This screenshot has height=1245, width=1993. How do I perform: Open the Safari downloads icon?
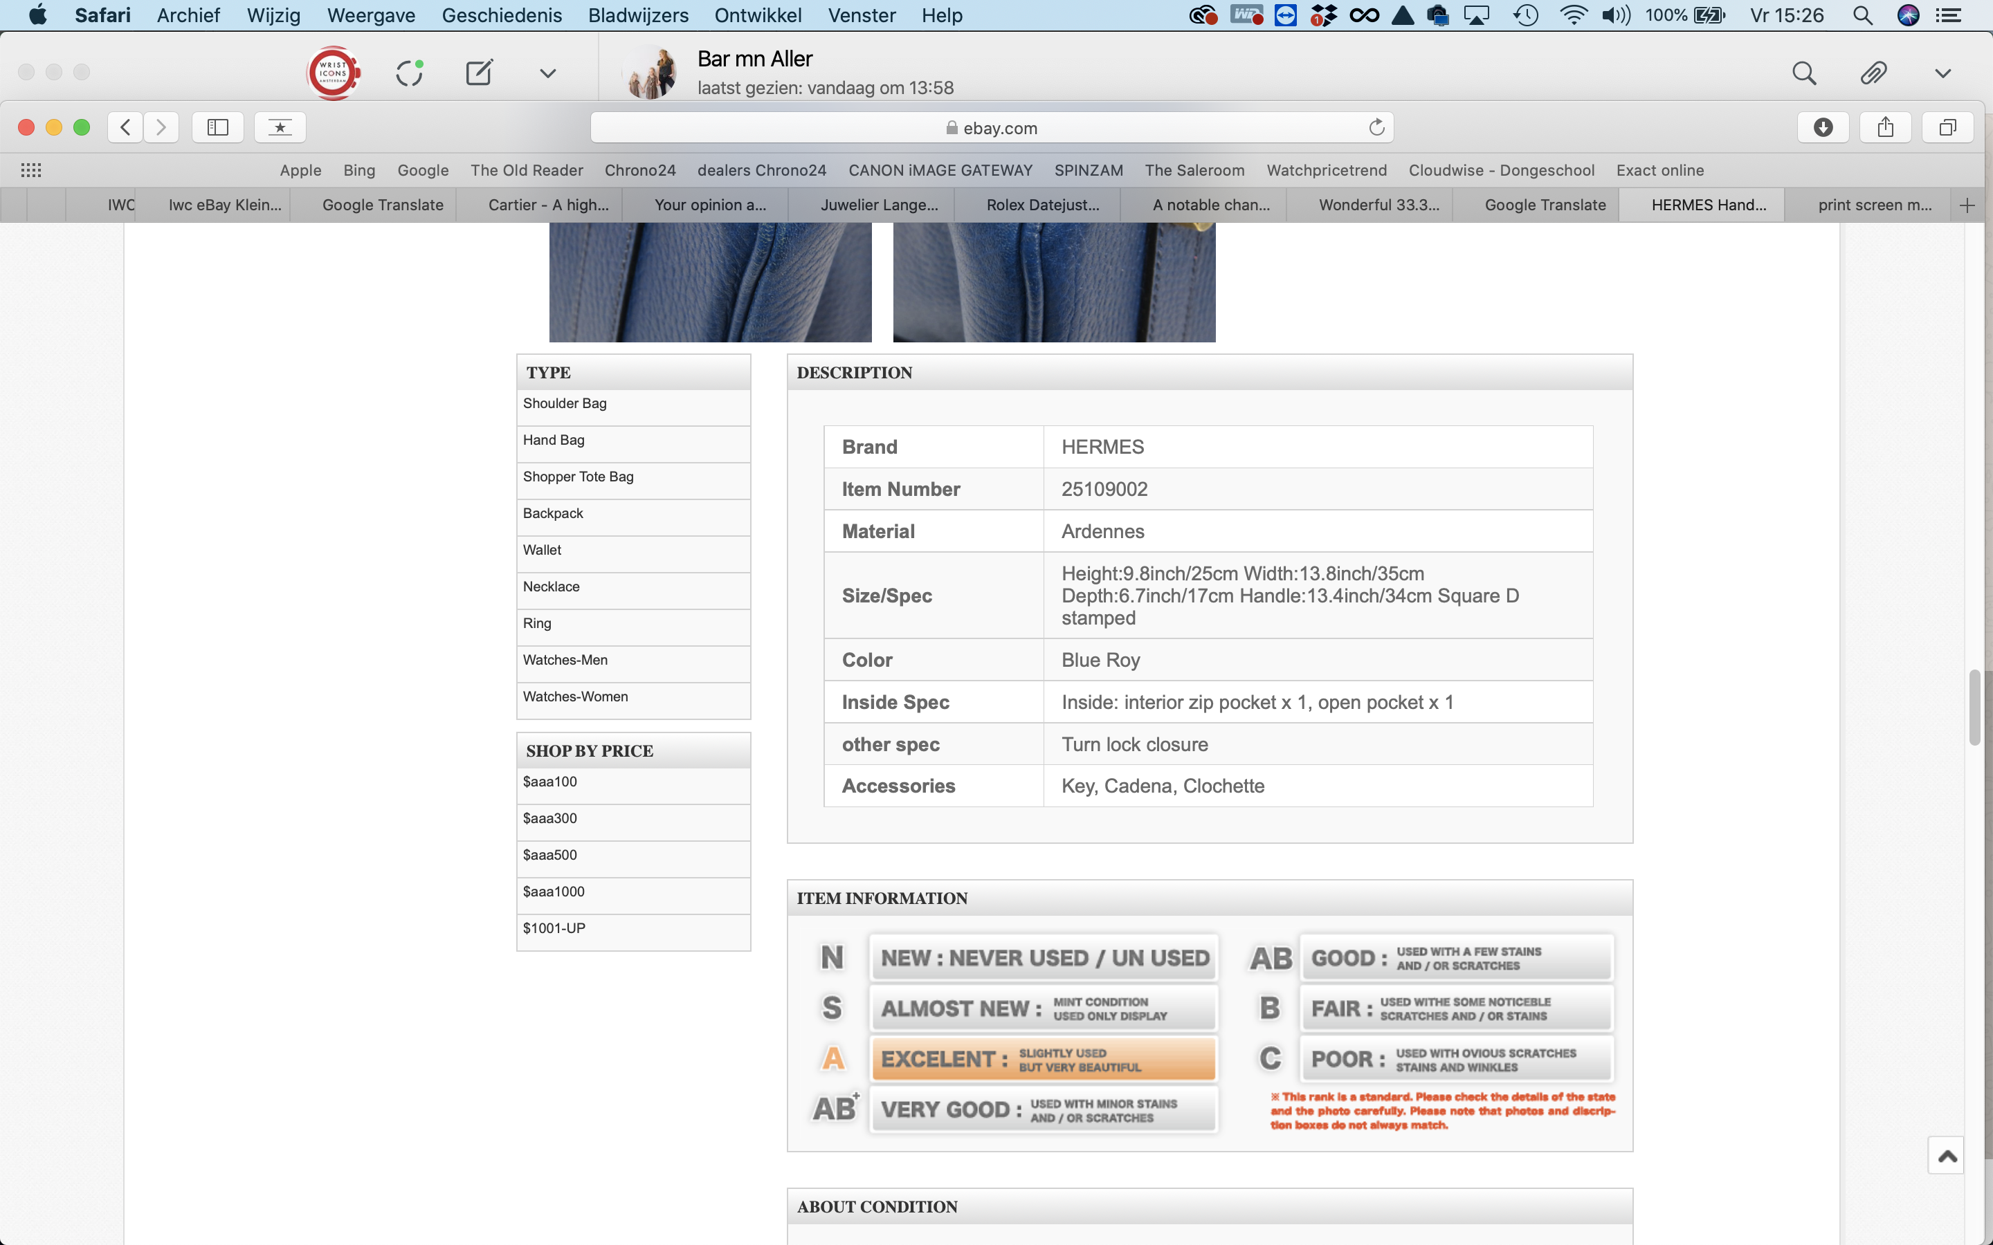click(x=1823, y=127)
